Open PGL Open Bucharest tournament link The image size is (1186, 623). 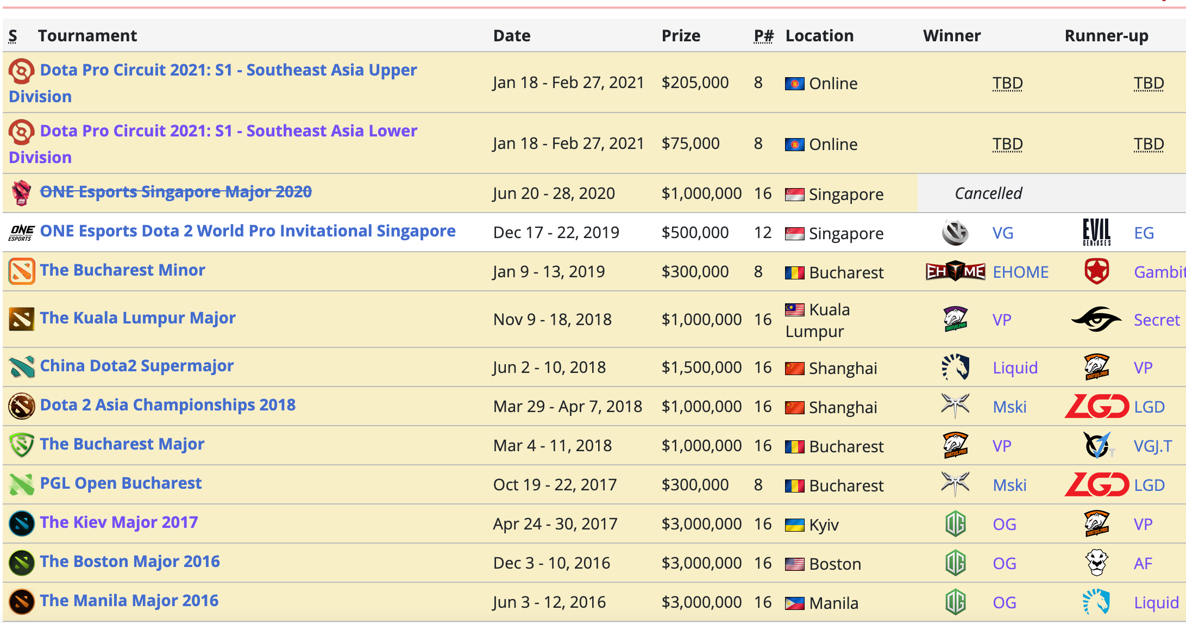[121, 483]
